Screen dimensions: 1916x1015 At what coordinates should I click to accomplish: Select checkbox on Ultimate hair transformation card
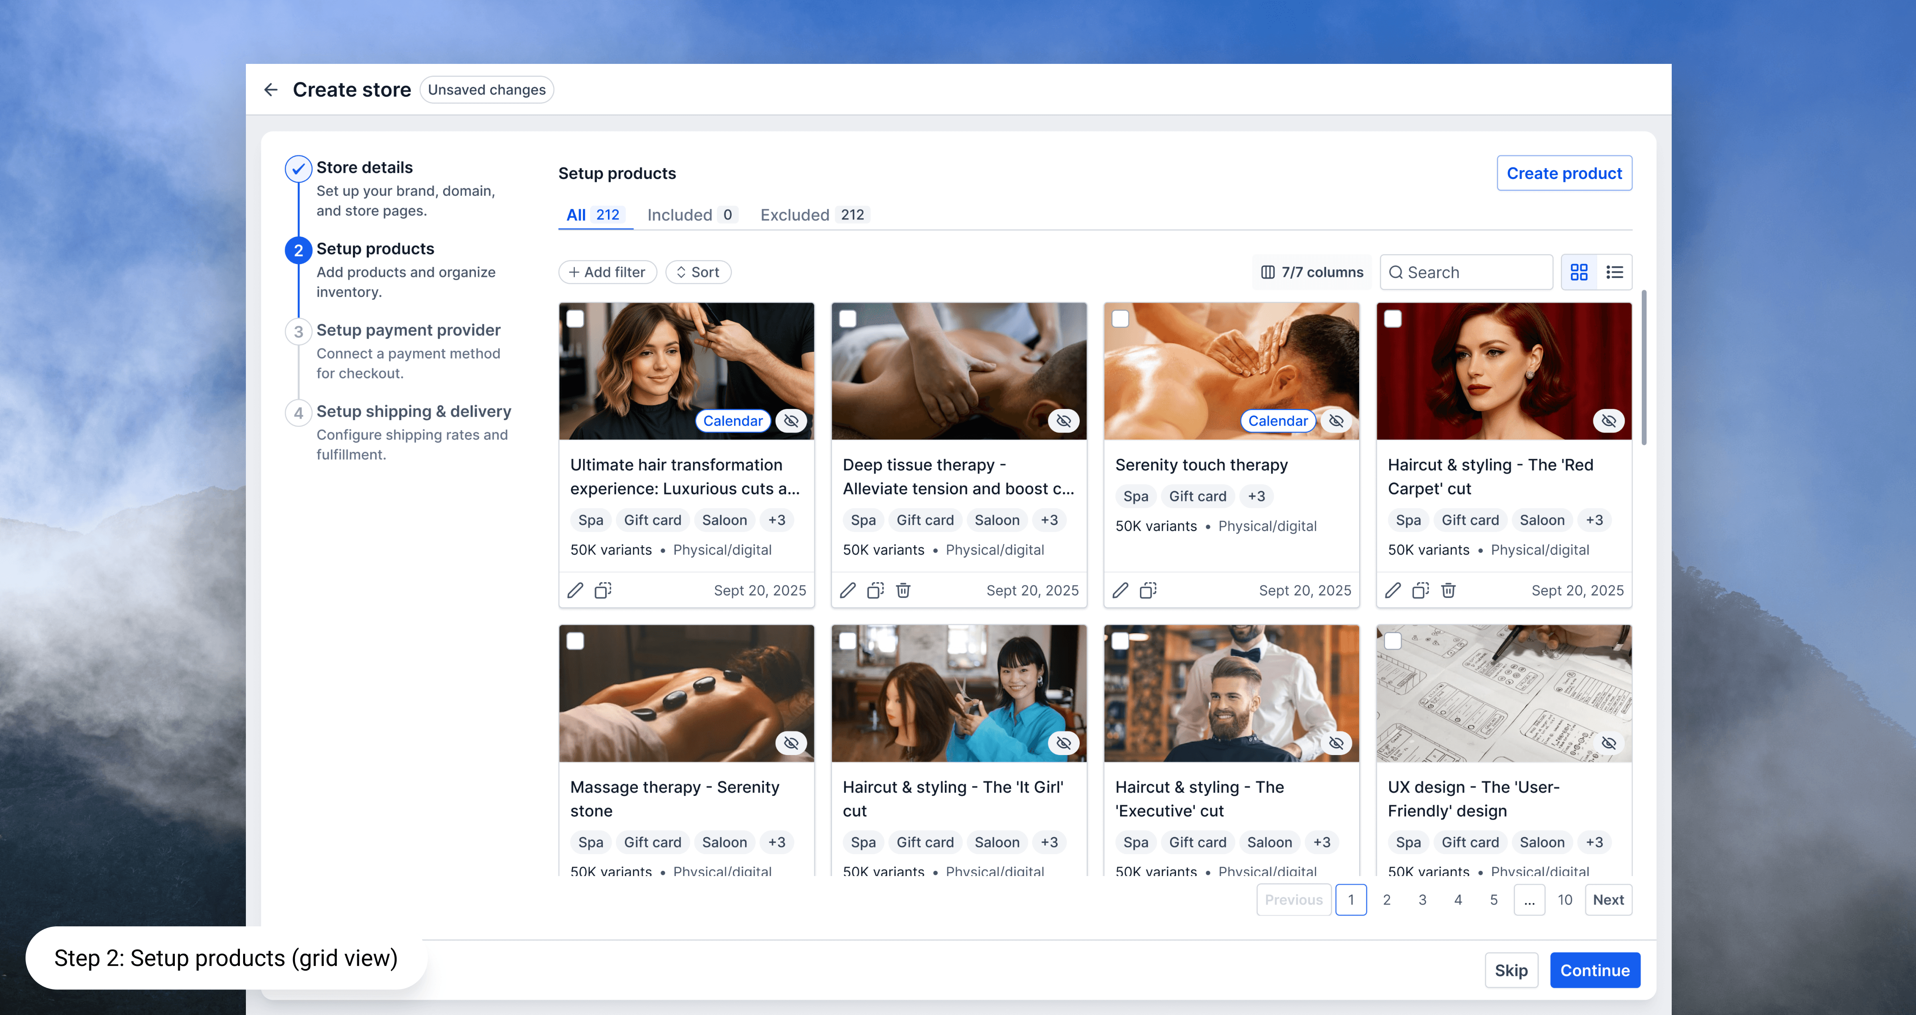click(x=575, y=319)
